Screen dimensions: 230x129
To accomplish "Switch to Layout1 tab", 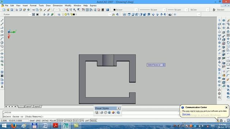I will [x=29, y=106].
